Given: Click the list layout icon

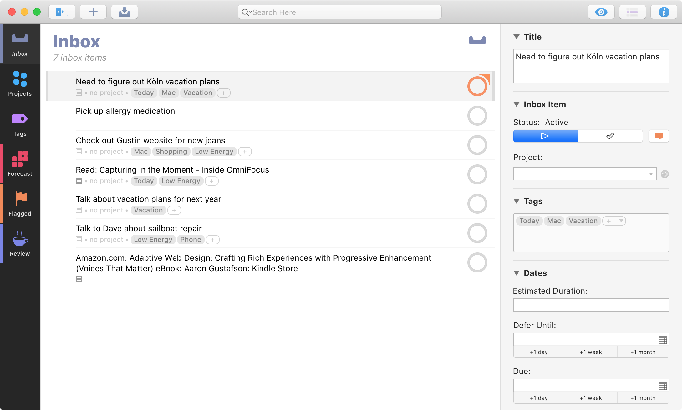Looking at the screenshot, I should pyautogui.click(x=632, y=12).
